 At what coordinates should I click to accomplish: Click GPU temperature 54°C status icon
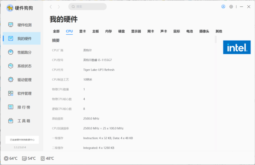tap(24, 158)
